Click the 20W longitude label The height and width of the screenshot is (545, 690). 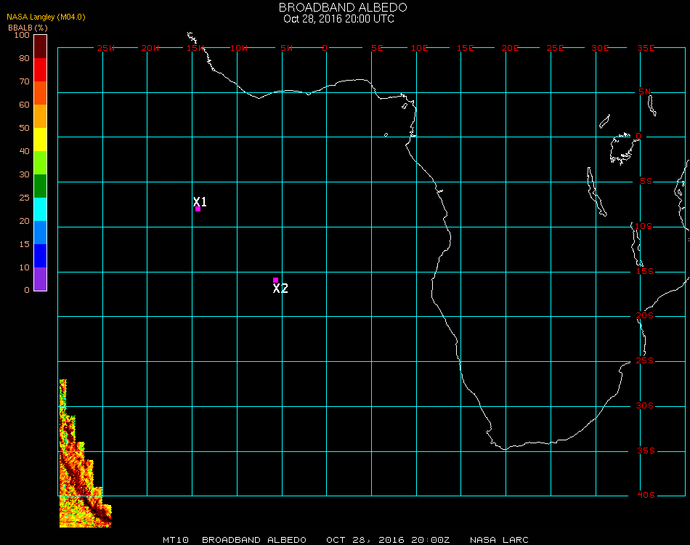(x=150, y=48)
